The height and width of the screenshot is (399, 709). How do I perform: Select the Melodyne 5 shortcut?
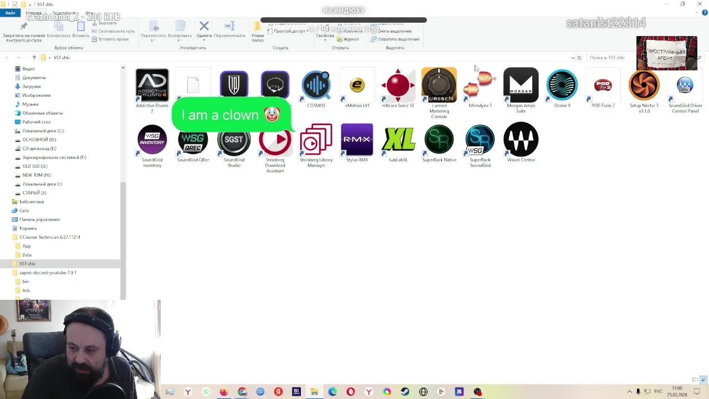[x=480, y=85]
